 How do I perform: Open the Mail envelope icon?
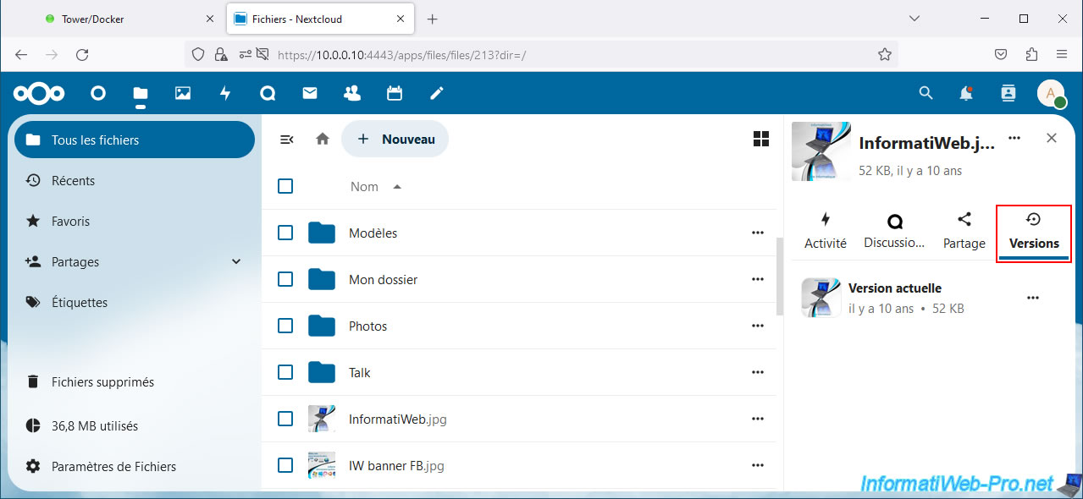310,93
